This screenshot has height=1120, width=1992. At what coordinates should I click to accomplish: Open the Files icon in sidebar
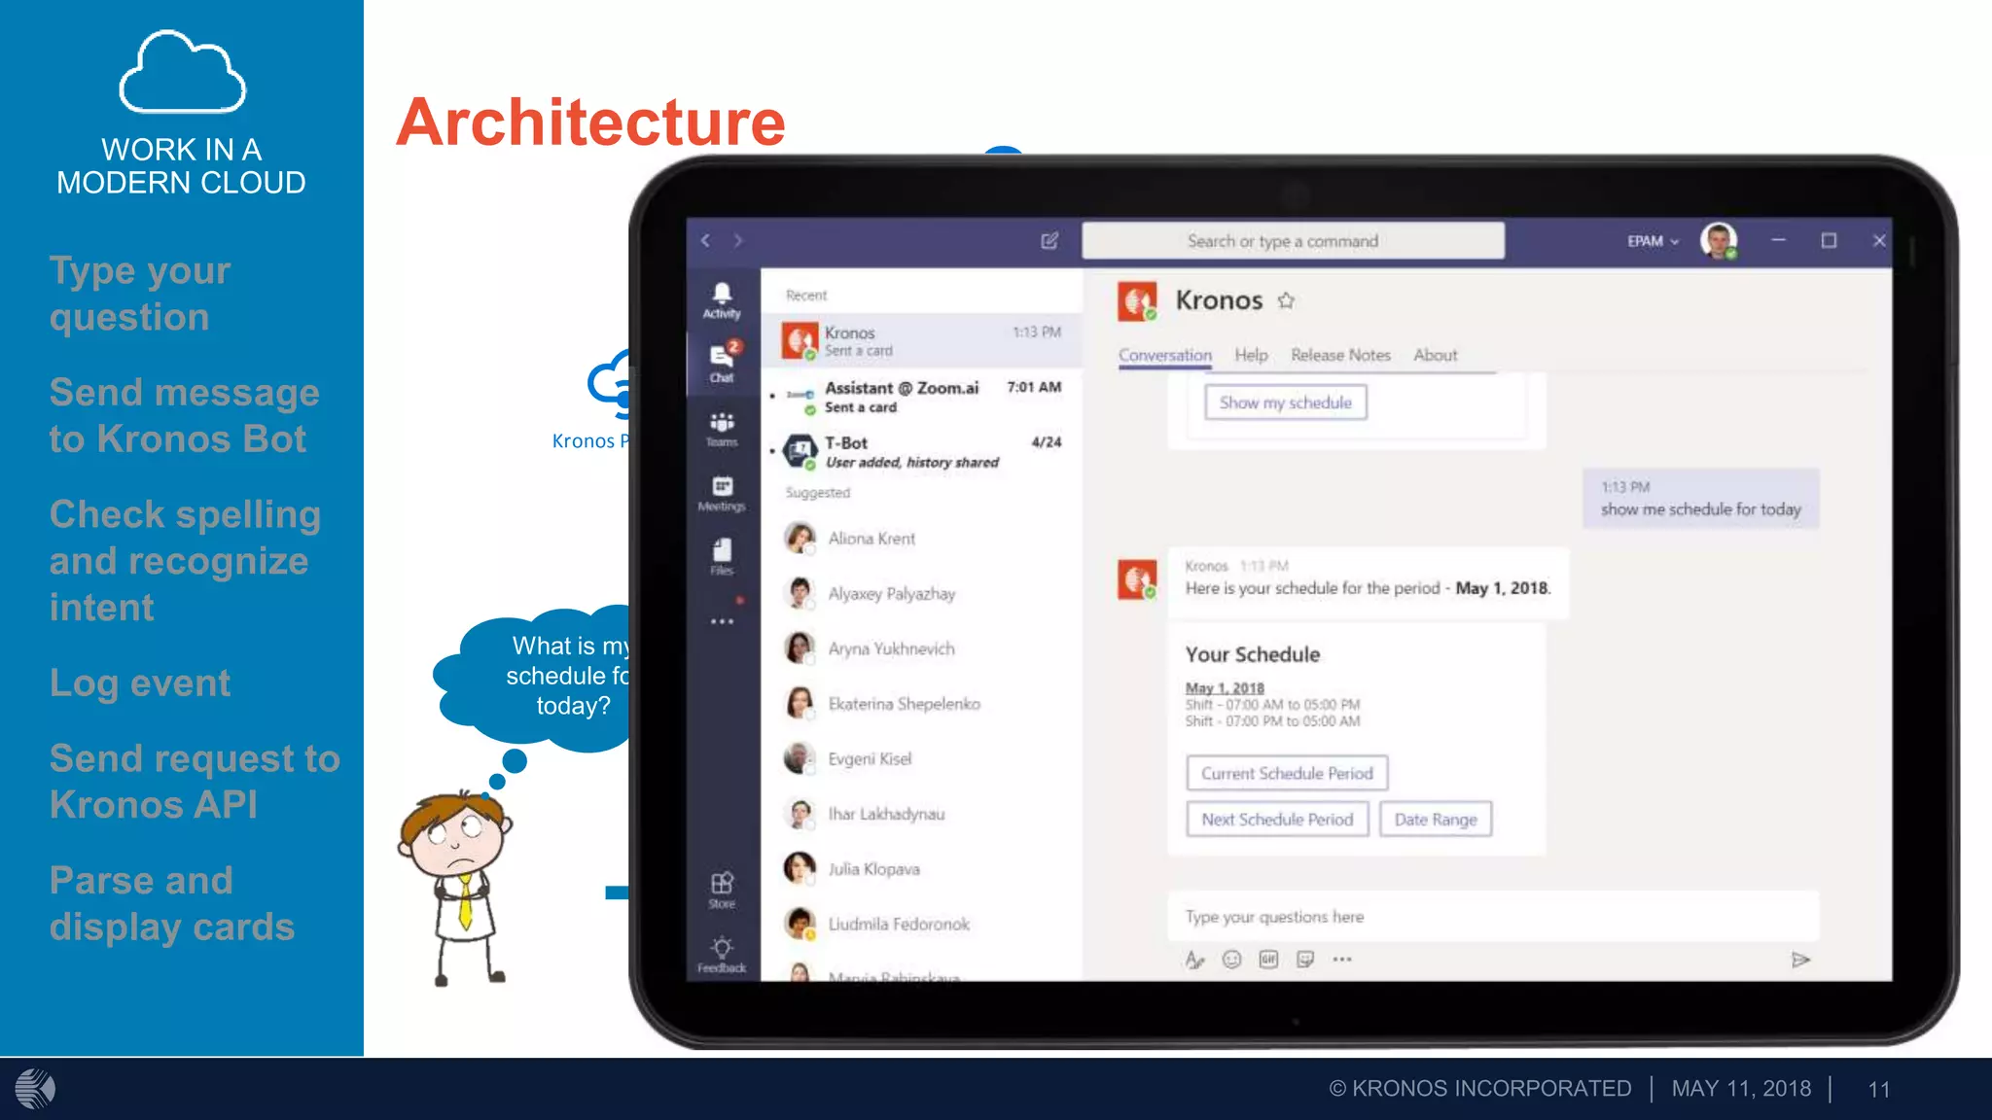click(722, 556)
